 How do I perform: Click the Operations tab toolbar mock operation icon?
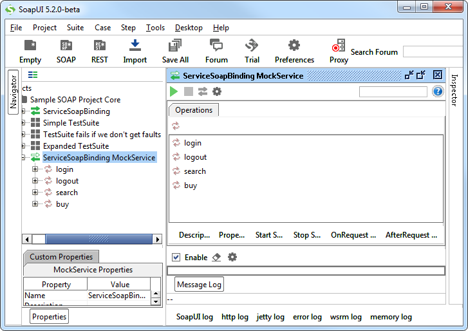point(176,126)
